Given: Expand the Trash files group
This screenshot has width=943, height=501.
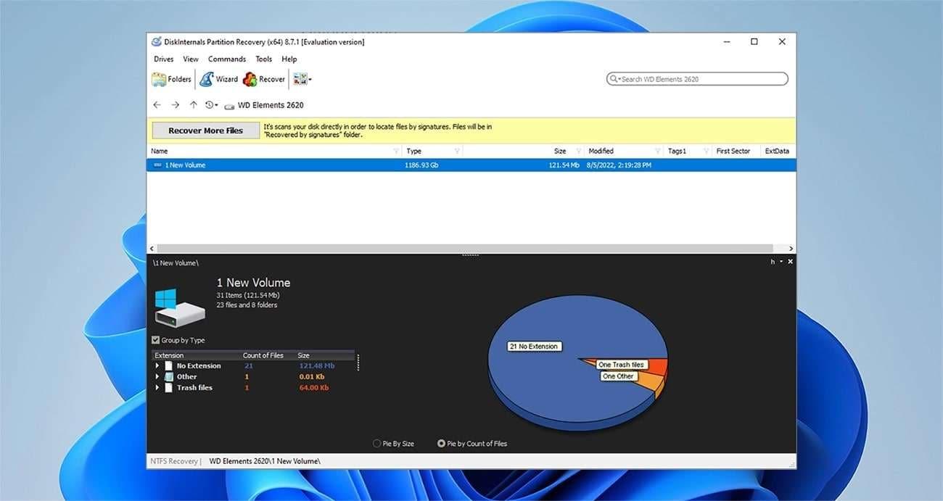Looking at the screenshot, I should point(157,388).
